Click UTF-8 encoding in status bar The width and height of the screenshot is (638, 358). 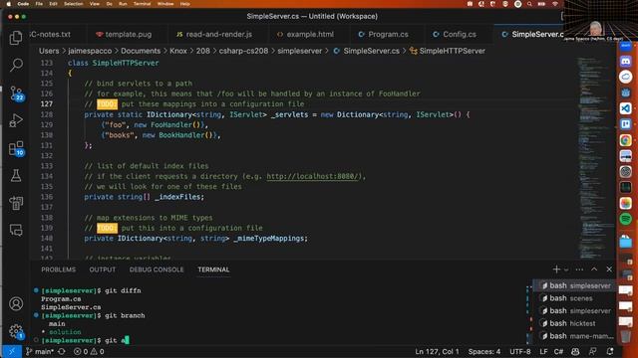coord(520,351)
